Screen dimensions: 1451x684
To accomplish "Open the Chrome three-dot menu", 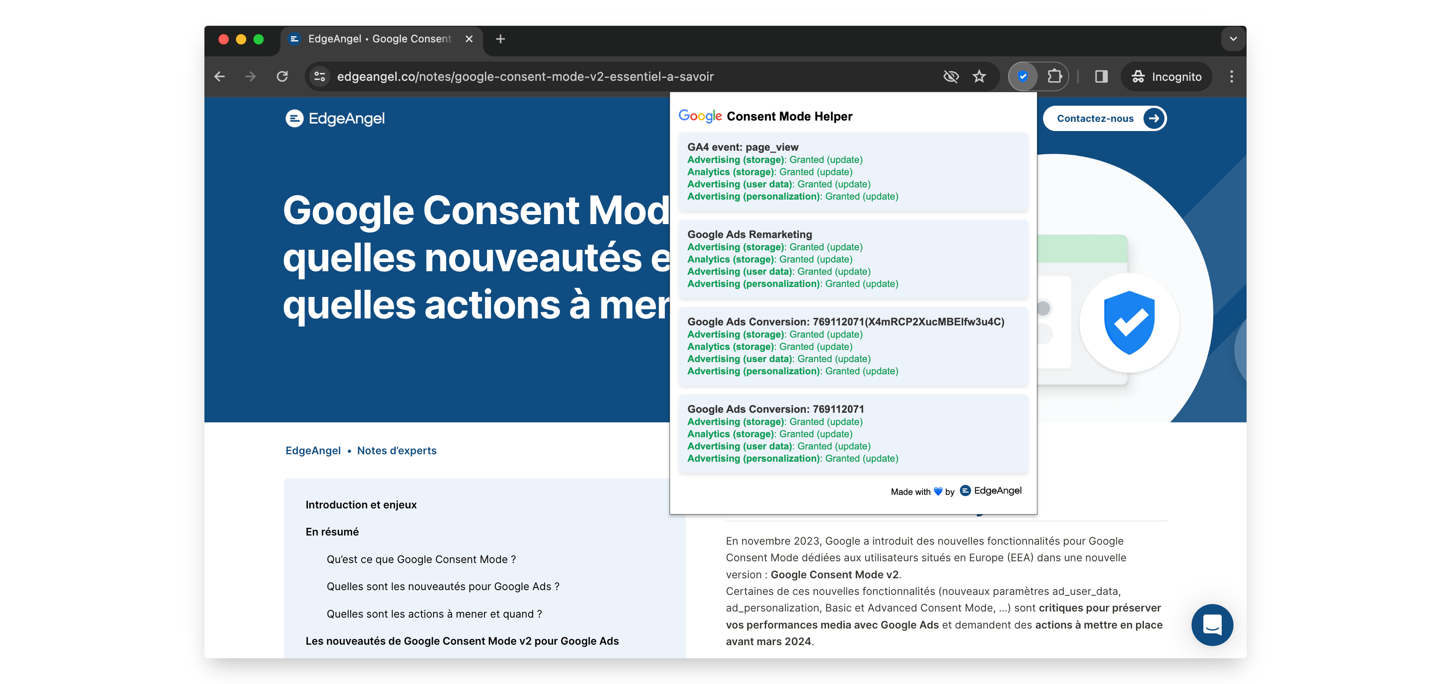I will click(x=1231, y=76).
